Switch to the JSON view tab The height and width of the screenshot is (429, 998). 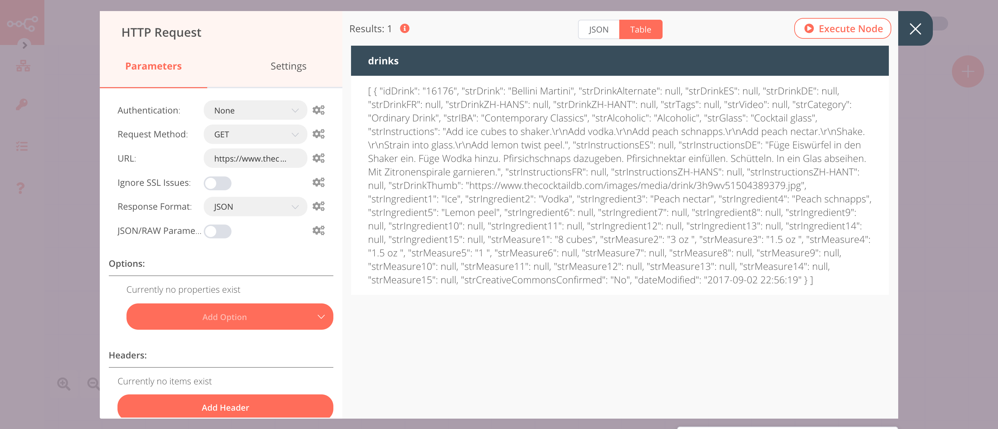point(598,29)
